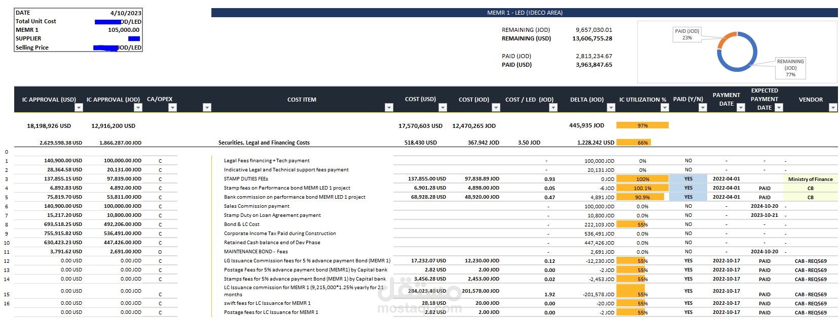Select remaining USD value 13,606,755.28
The image size is (840, 322).
pyautogui.click(x=592, y=38)
